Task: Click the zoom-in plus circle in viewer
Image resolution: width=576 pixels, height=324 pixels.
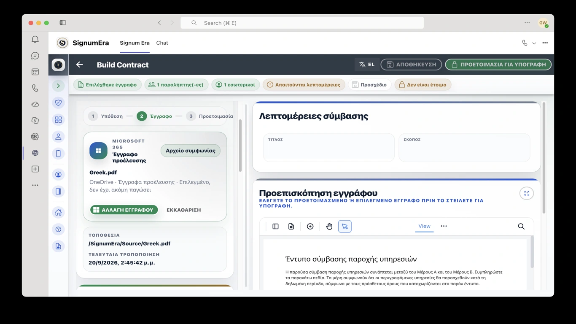Action: click(x=310, y=227)
